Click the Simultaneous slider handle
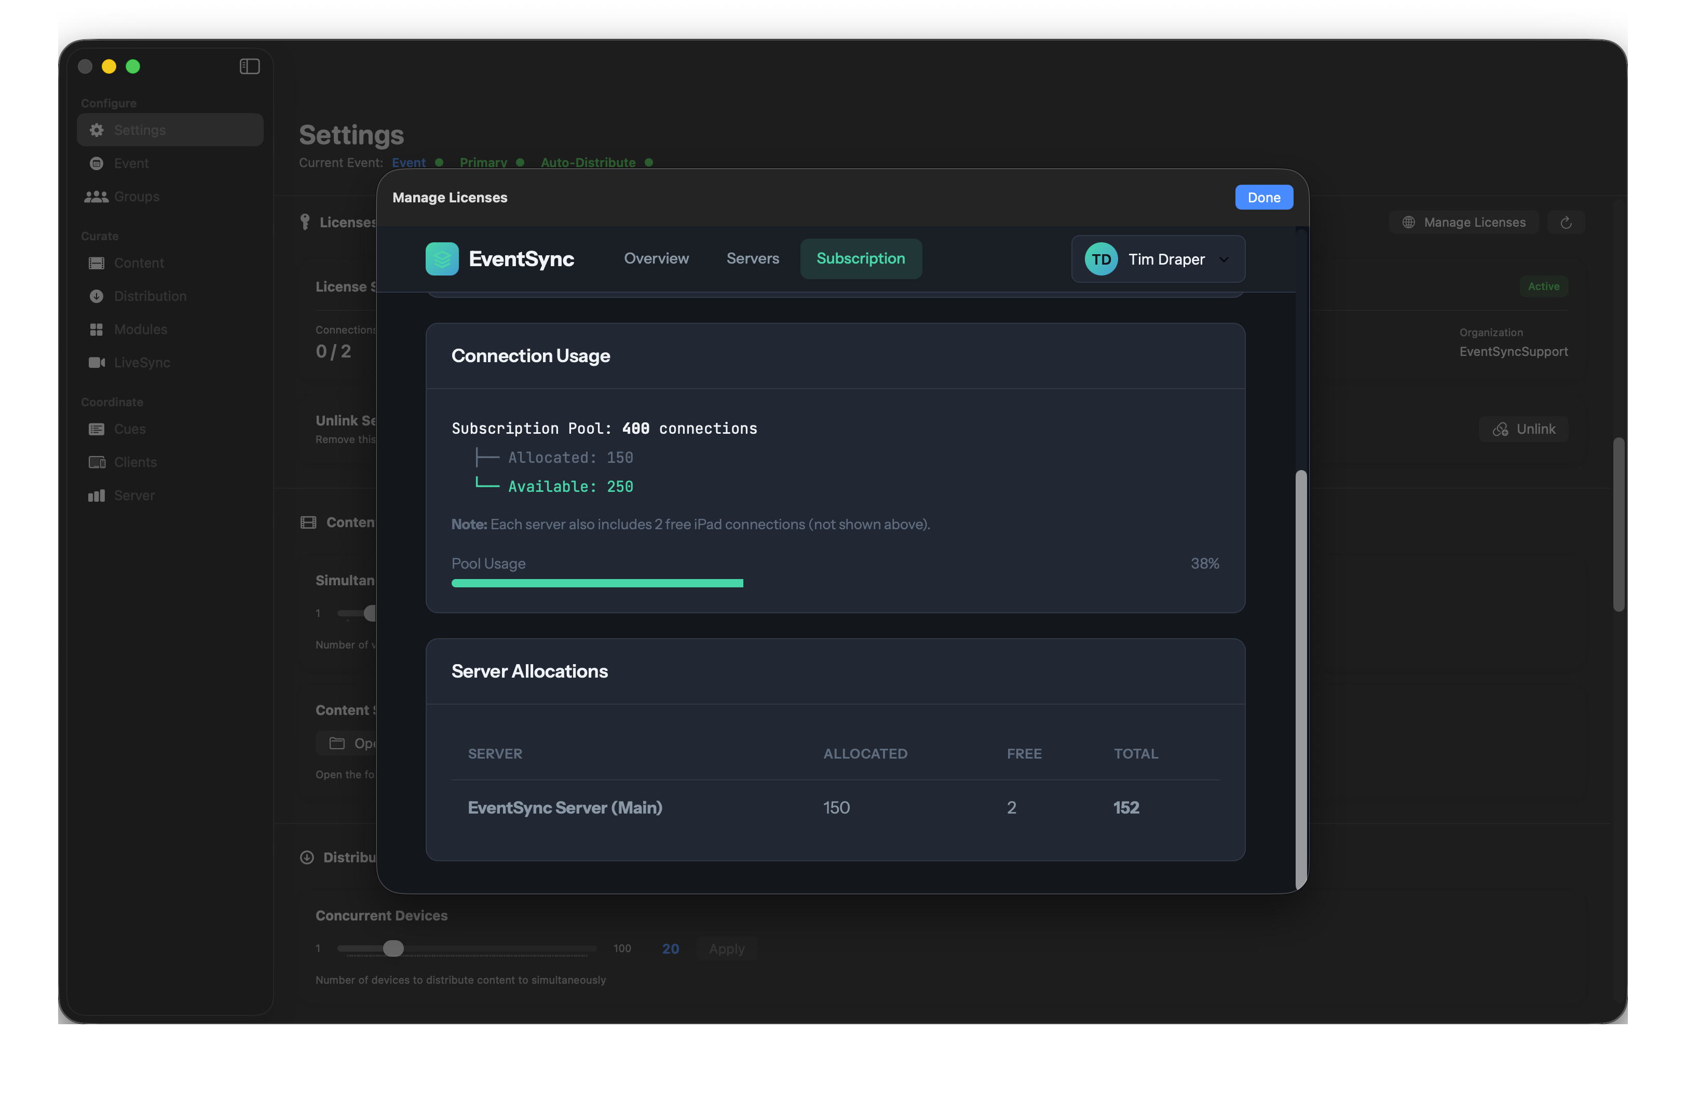Image resolution: width=1686 pixels, height=1101 pixels. pos(370,613)
